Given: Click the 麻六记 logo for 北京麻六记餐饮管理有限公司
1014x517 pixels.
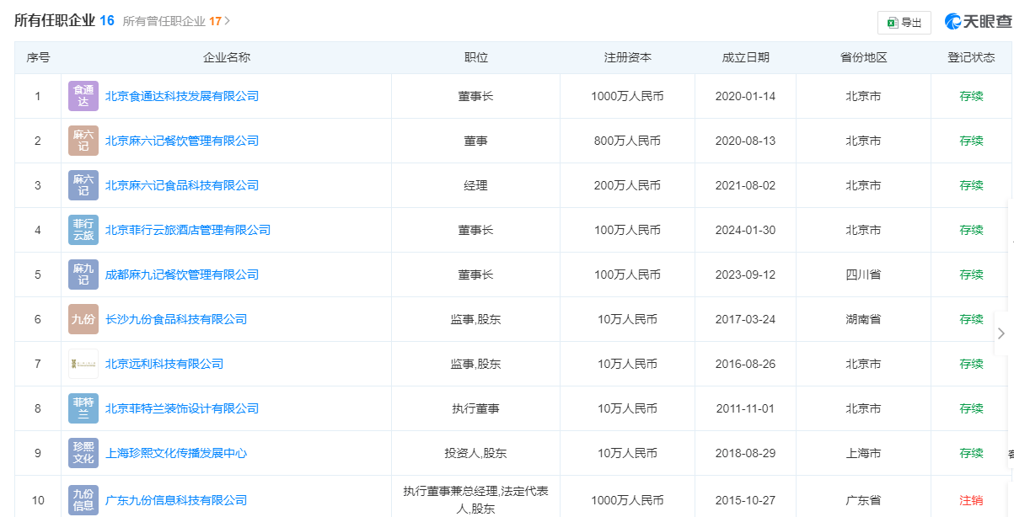Looking at the screenshot, I should pyautogui.click(x=83, y=141).
